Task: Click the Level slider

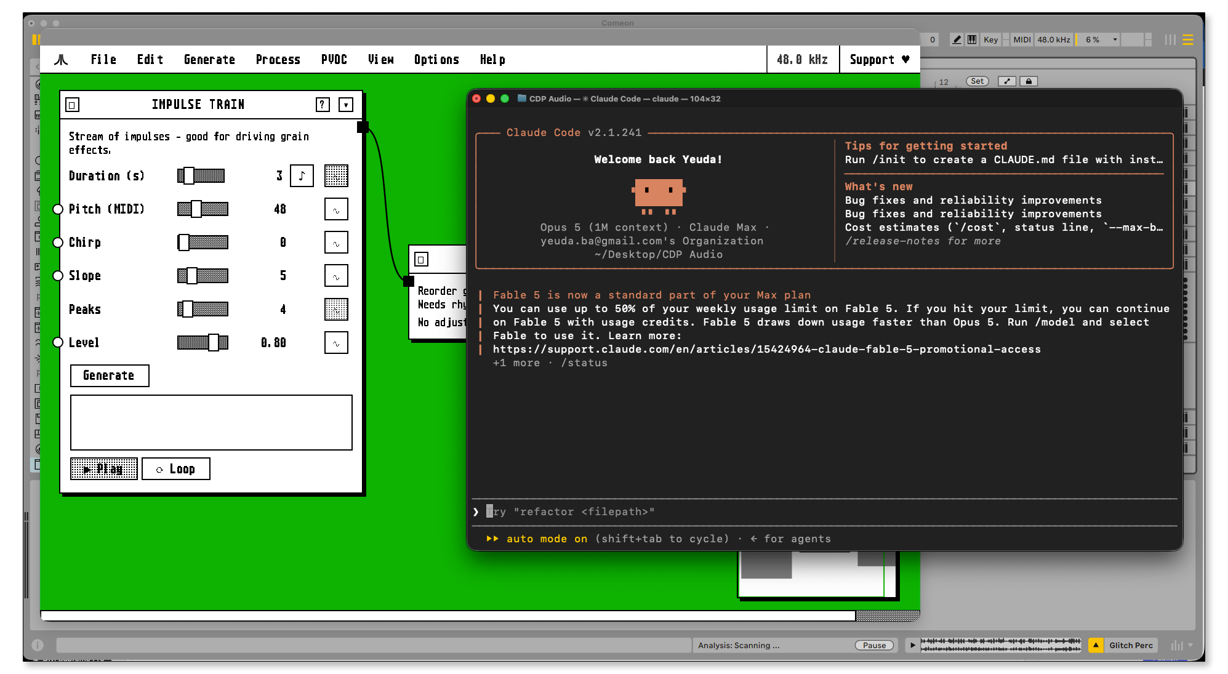Action: [203, 343]
